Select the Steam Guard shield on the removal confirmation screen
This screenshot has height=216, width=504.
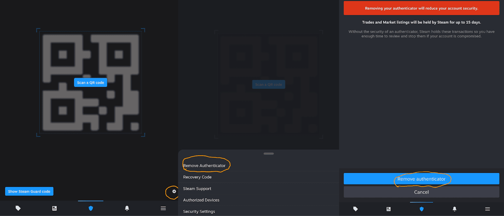(421, 209)
